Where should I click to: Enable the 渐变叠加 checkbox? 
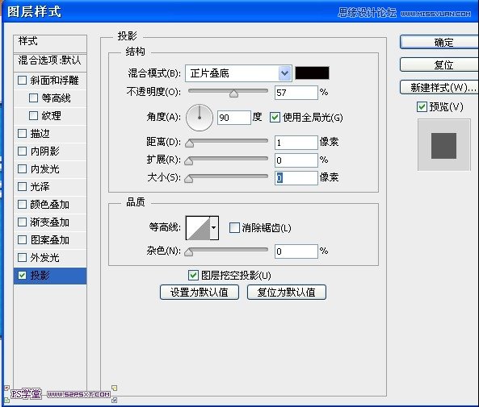(22, 222)
